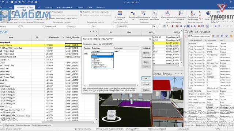Click Удалить назначения со всех работ
This screenshot has width=234, height=131.
tap(61, 19)
